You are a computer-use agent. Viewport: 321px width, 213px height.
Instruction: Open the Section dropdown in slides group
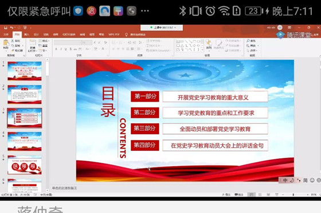click(x=43, y=50)
